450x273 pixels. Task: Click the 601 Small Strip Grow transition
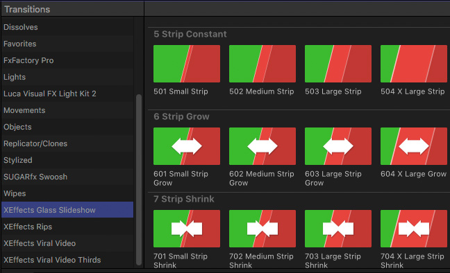pos(187,146)
